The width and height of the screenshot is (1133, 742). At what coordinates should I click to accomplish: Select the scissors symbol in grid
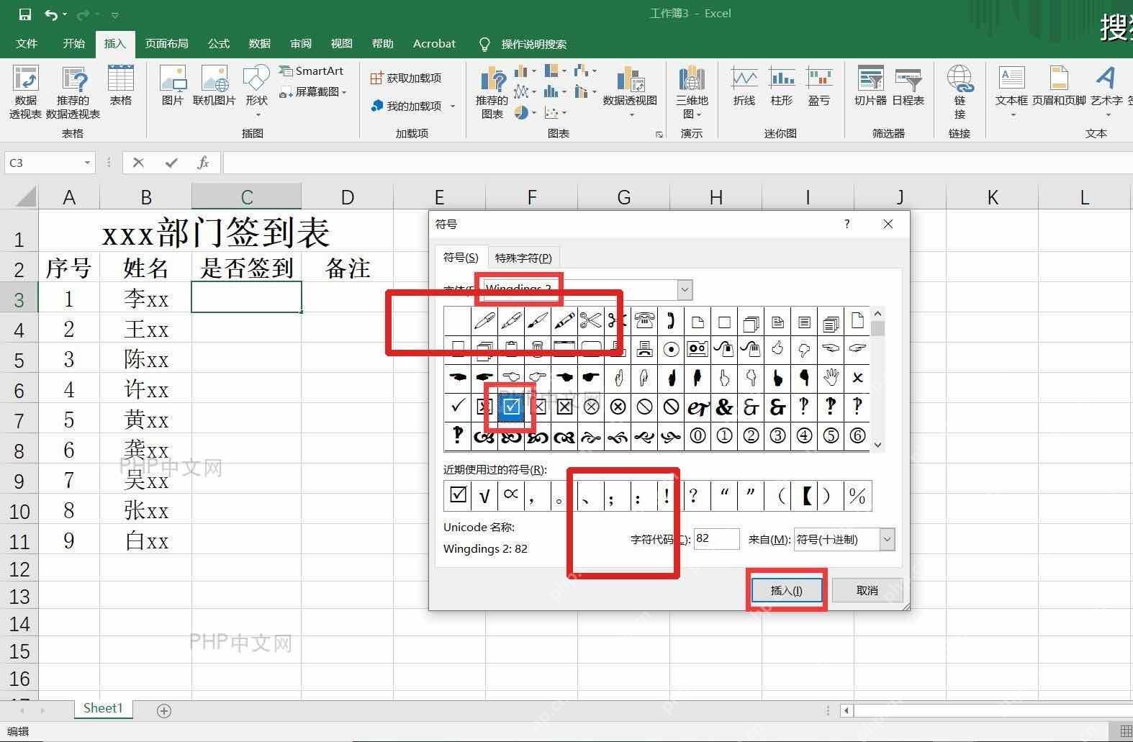(590, 321)
